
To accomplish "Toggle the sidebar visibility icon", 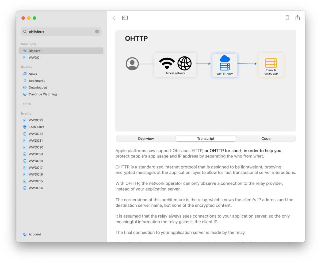I will [125, 18].
